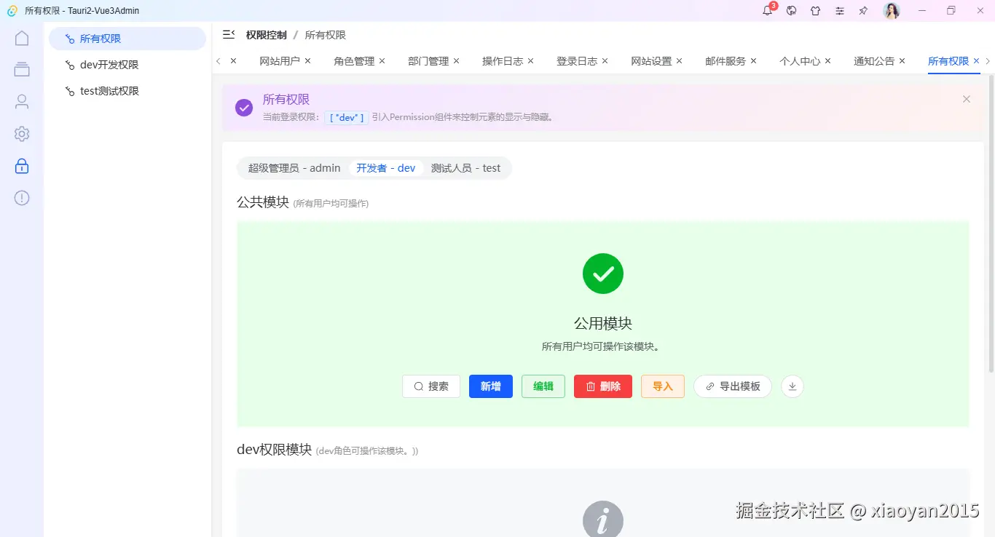Click the download icon beside 导出模板
Screen dimensions: 995x537
pyautogui.click(x=792, y=386)
